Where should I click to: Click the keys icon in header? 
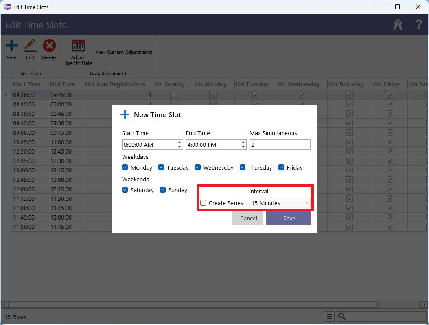click(x=398, y=25)
